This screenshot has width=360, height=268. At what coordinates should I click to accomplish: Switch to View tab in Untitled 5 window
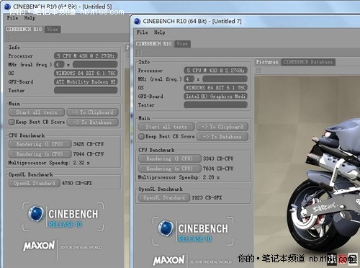[53, 29]
